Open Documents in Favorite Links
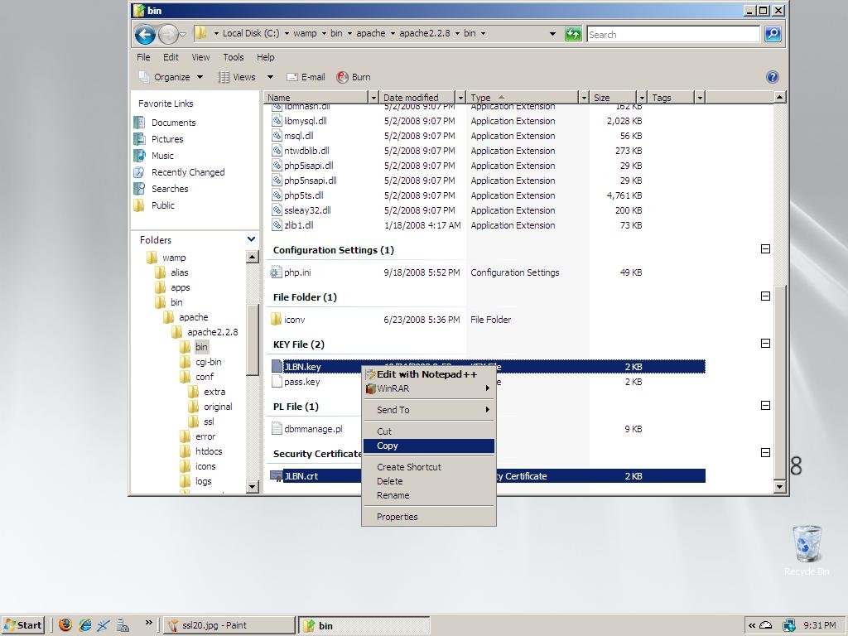This screenshot has width=848, height=636. point(173,123)
